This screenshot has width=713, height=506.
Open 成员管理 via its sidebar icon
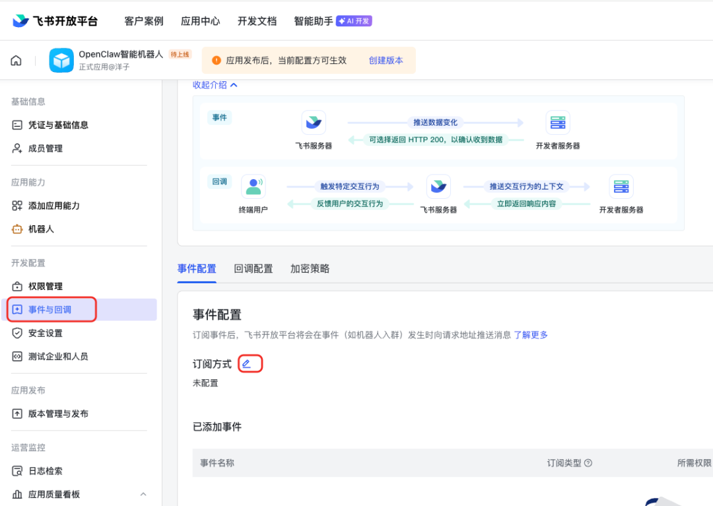pyautogui.click(x=18, y=148)
